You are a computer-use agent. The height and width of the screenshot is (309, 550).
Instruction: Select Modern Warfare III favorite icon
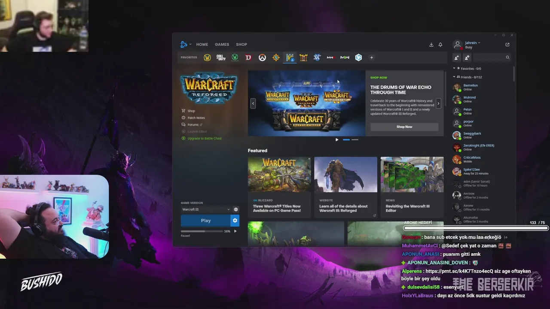tap(330, 58)
